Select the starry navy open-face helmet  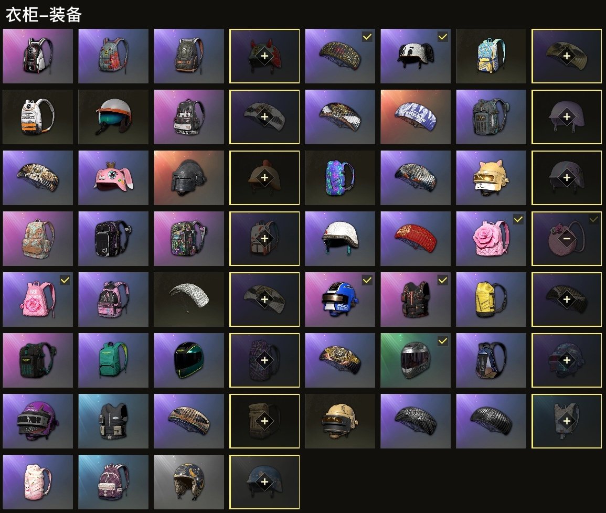(x=188, y=482)
